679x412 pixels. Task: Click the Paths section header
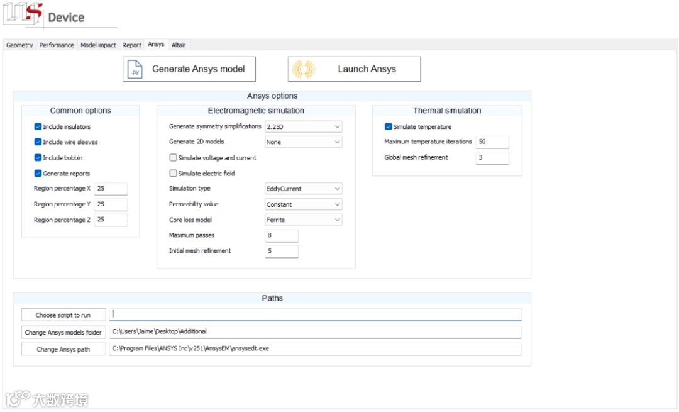coord(272,298)
